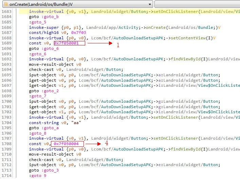Click 'iput-object' on line 1695

point(42,75)
